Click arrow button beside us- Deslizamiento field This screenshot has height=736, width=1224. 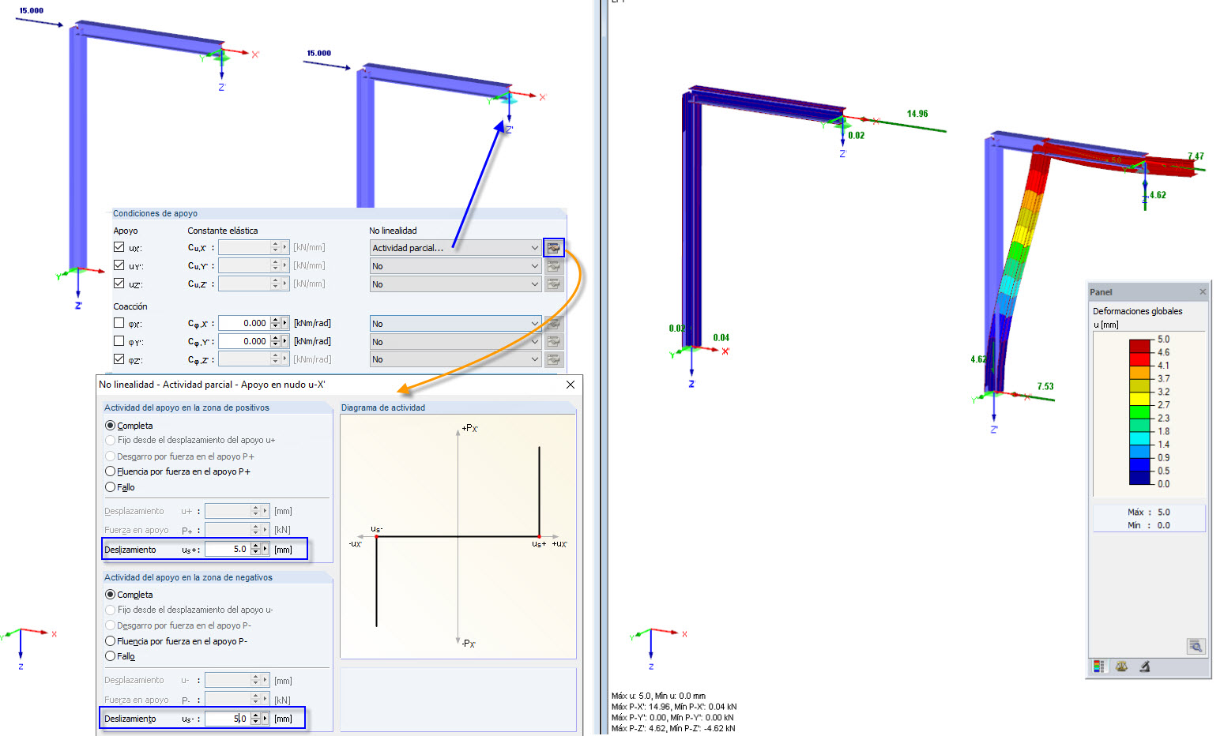click(x=266, y=719)
